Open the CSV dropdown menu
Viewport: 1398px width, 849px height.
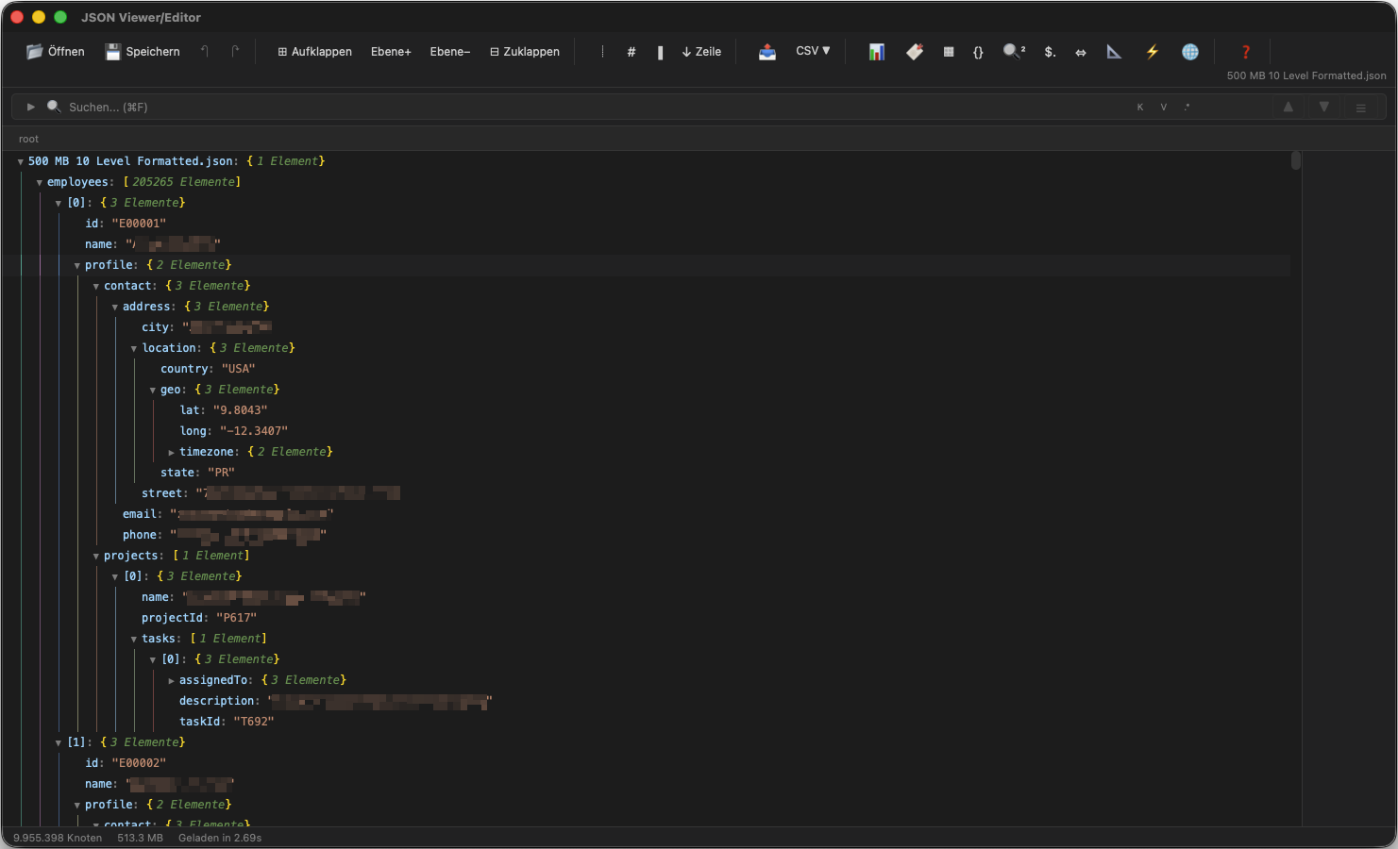click(x=813, y=51)
